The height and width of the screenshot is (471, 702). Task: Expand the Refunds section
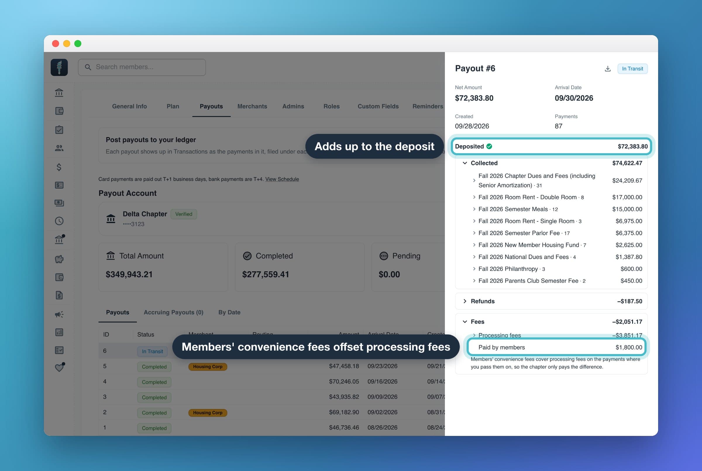coord(465,301)
